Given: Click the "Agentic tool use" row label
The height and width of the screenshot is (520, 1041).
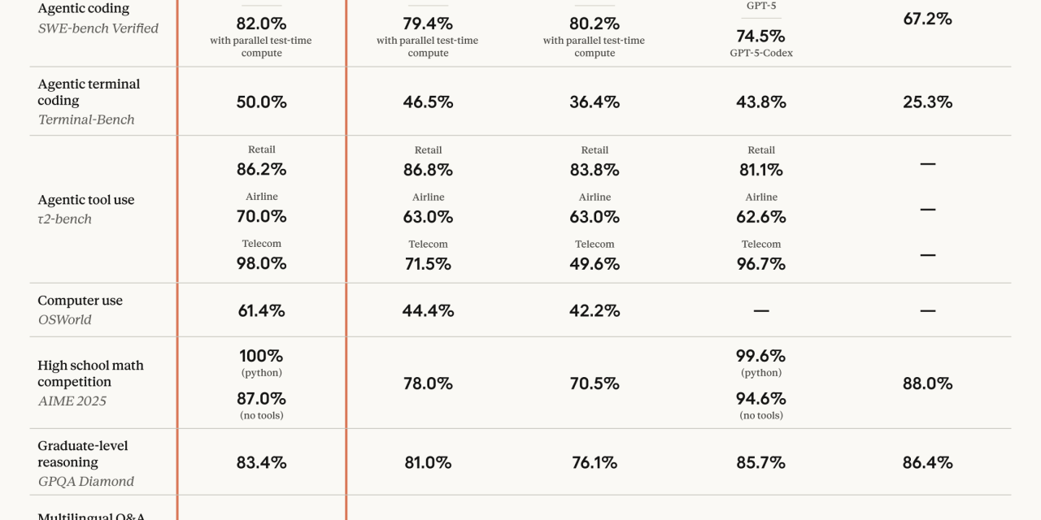Looking at the screenshot, I should pyautogui.click(x=86, y=200).
